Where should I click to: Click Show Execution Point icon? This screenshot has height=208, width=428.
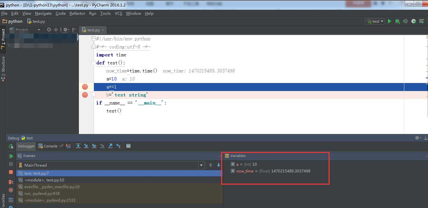click(x=68, y=146)
